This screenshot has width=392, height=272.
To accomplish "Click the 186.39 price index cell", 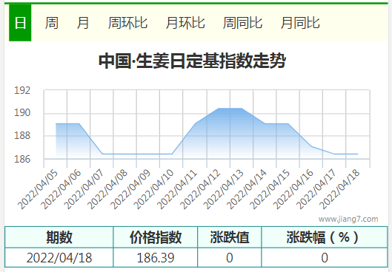I will (156, 258).
